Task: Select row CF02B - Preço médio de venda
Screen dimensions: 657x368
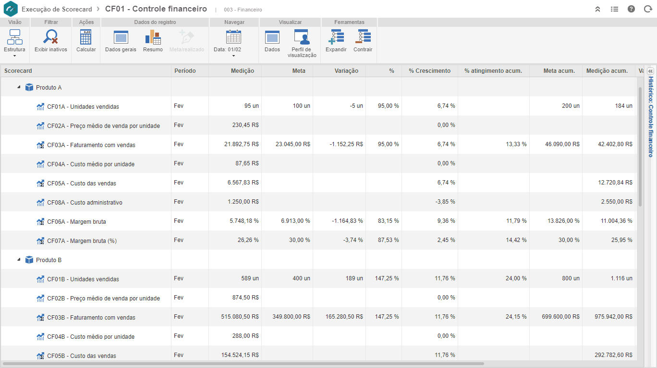Action: pos(318,298)
